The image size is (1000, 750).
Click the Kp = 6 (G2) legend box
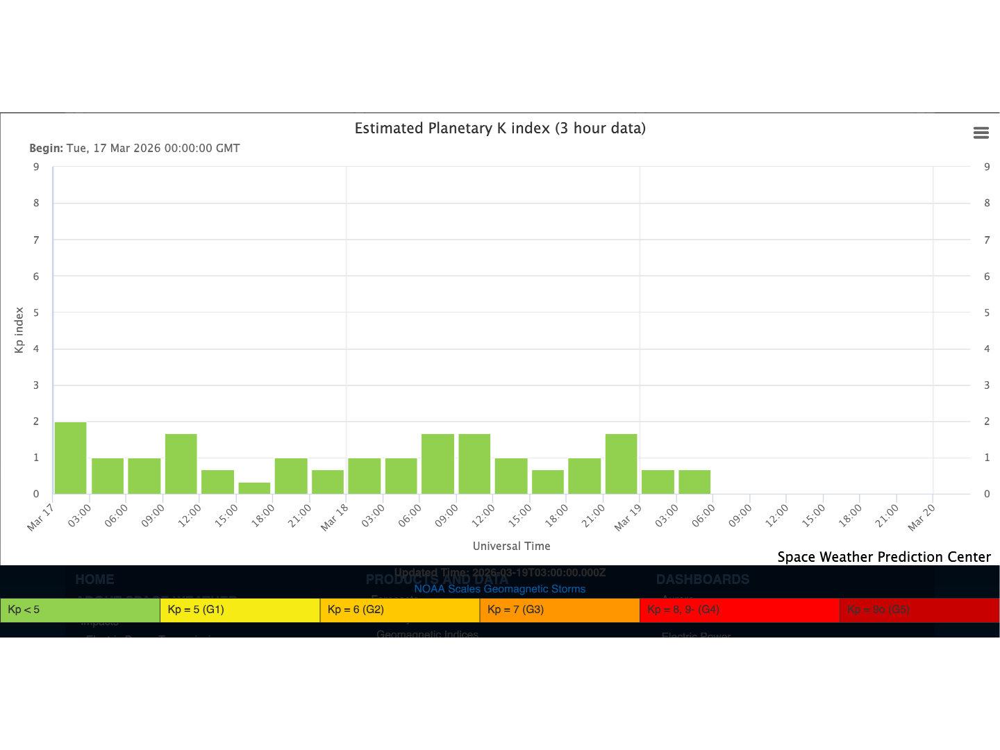click(399, 610)
